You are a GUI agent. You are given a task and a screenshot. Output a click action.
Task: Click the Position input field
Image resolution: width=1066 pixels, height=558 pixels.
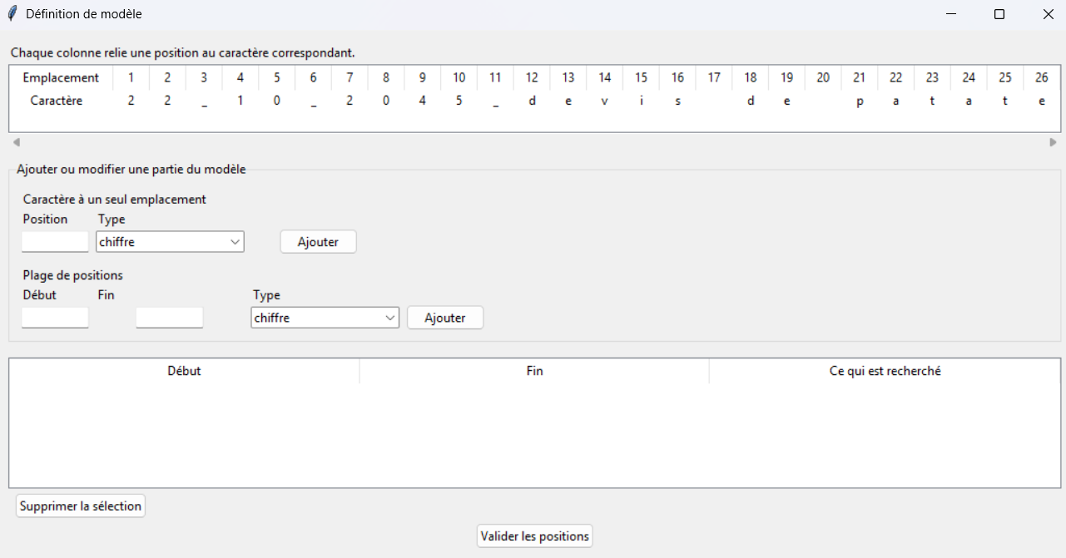tap(55, 242)
